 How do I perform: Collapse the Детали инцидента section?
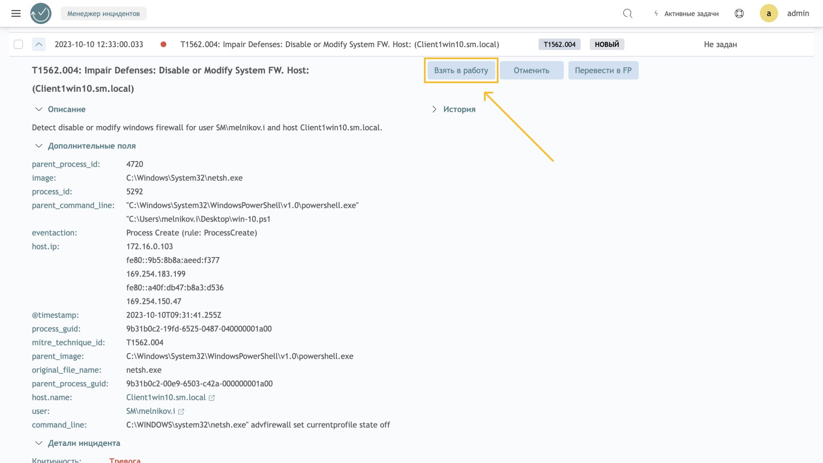point(39,443)
